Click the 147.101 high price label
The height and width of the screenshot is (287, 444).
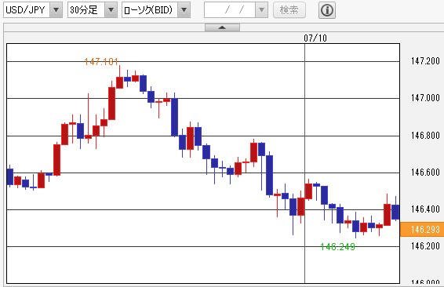101,61
